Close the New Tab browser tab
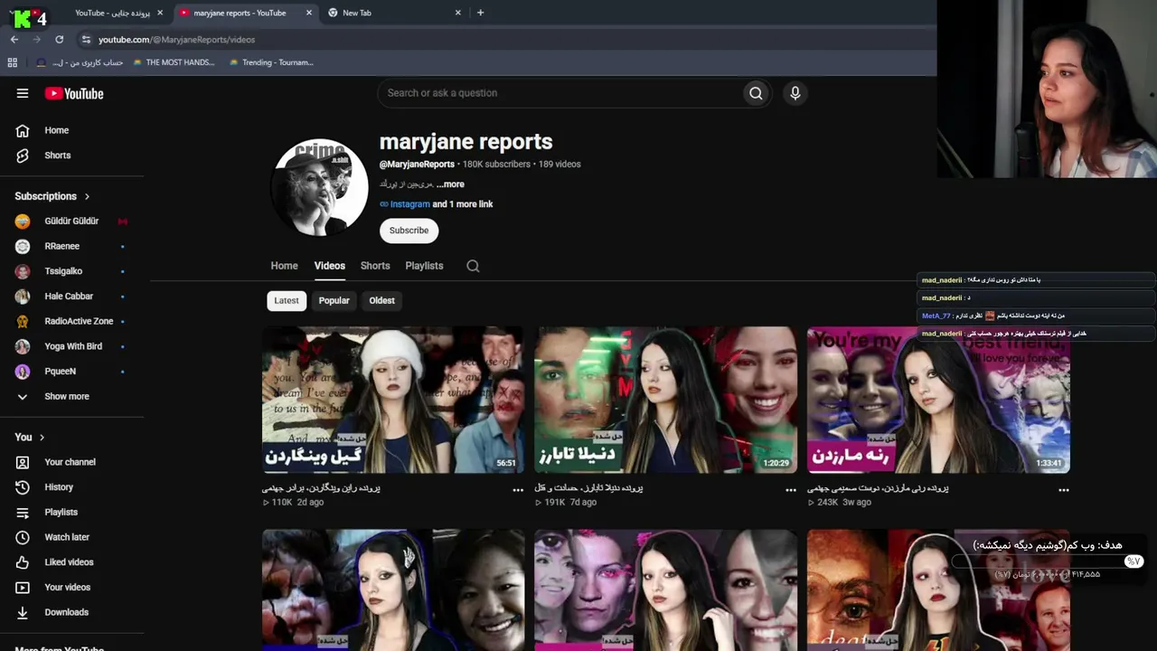This screenshot has width=1157, height=651. click(457, 13)
